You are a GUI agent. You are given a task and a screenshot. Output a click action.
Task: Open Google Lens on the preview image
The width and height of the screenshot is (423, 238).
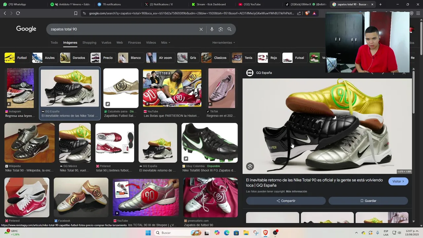click(250, 167)
